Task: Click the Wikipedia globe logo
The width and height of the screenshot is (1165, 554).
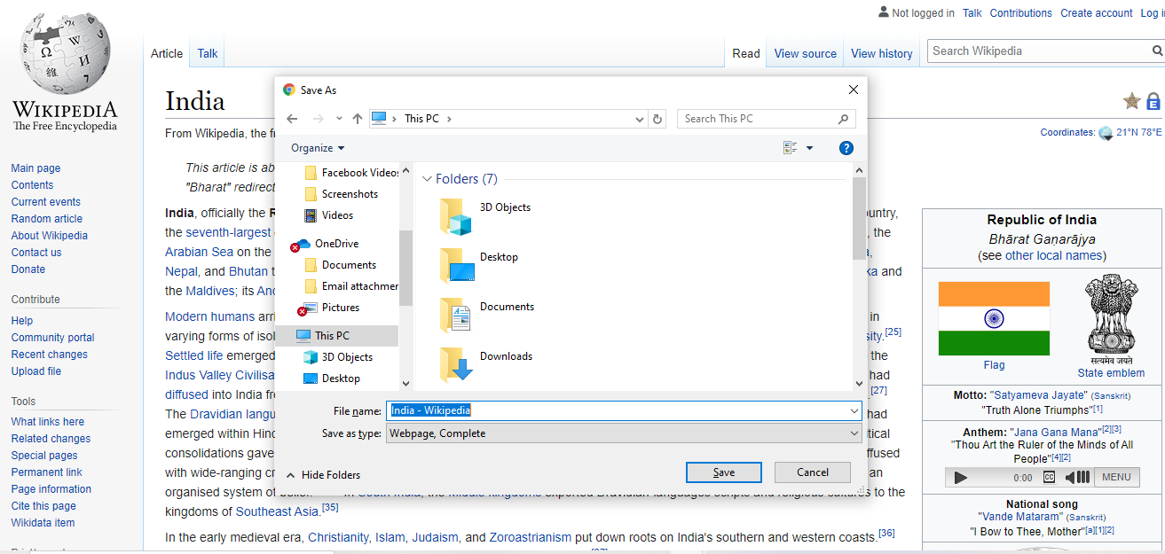Action: 64,55
